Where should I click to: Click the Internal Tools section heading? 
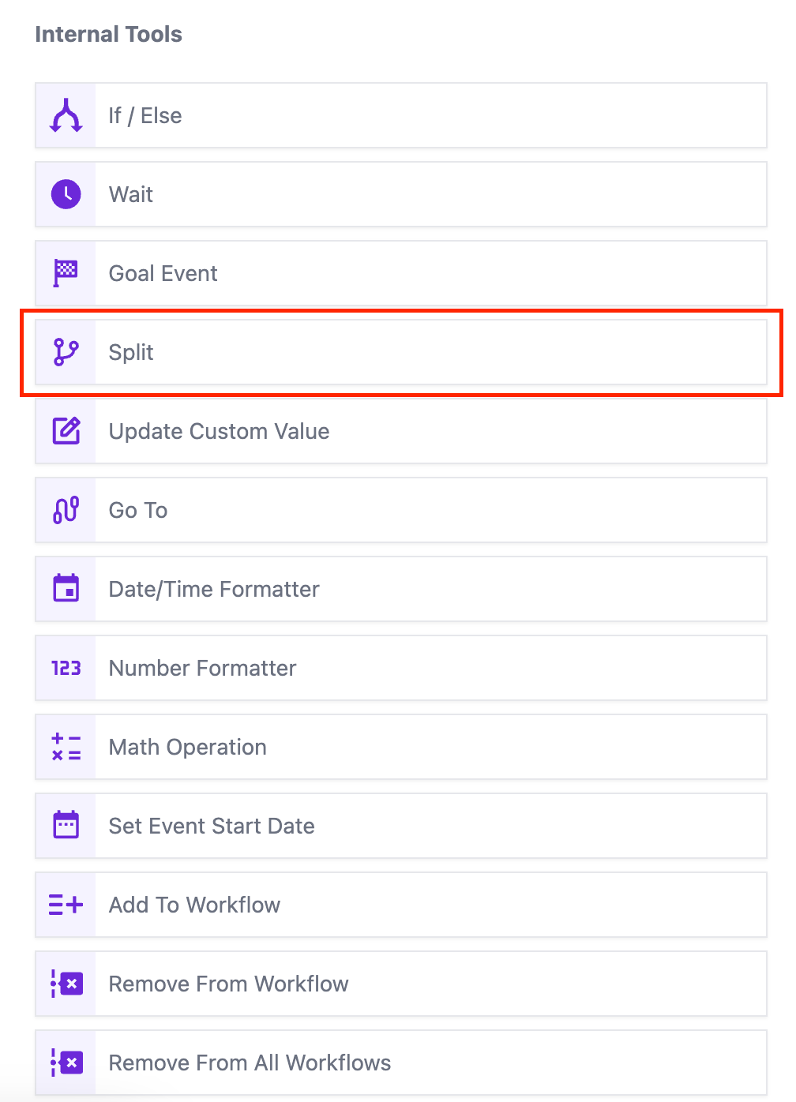tap(109, 34)
